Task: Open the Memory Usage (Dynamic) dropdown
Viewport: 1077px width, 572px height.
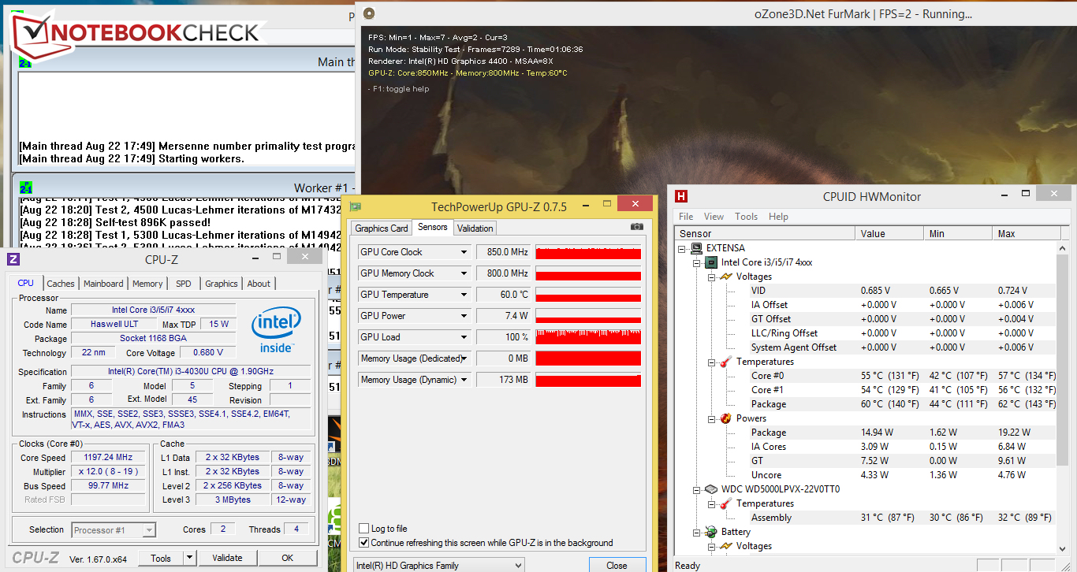Action: [x=464, y=380]
